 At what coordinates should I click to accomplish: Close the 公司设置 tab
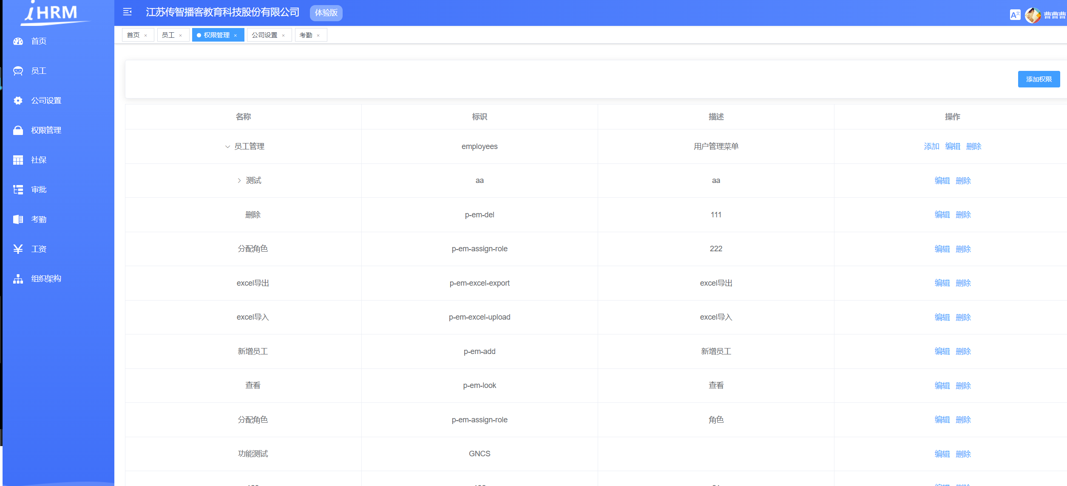284,35
